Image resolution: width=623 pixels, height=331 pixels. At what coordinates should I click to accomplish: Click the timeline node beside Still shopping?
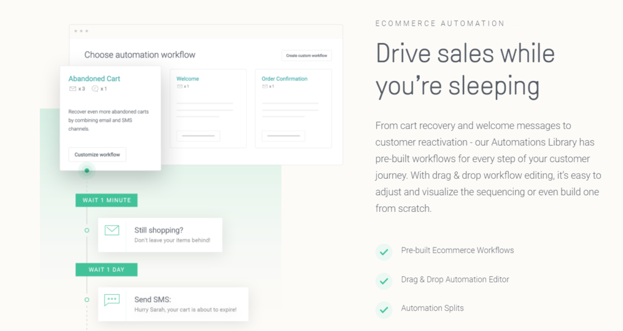click(x=87, y=231)
